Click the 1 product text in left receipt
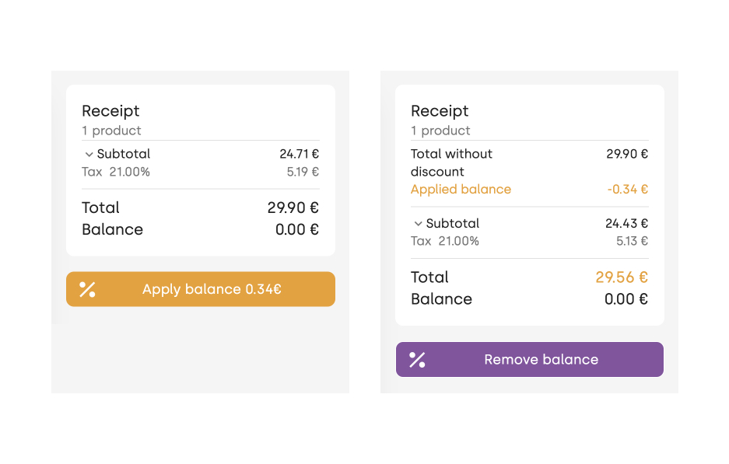Viewport: 729px width, 464px height. pos(111,131)
